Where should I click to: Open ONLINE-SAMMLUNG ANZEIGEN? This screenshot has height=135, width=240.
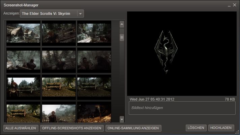[133, 128]
